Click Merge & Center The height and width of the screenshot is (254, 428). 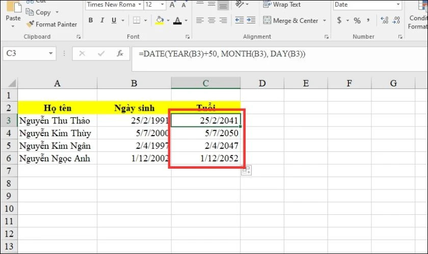(290, 21)
